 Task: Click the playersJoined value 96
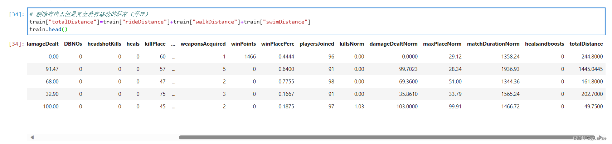point(331,57)
